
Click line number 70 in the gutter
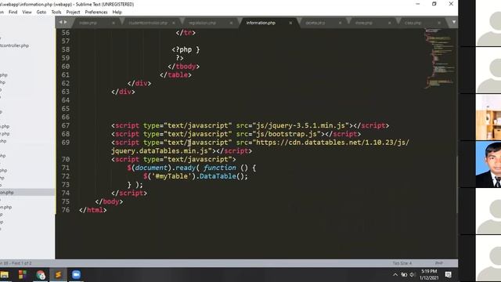pyautogui.click(x=66, y=159)
